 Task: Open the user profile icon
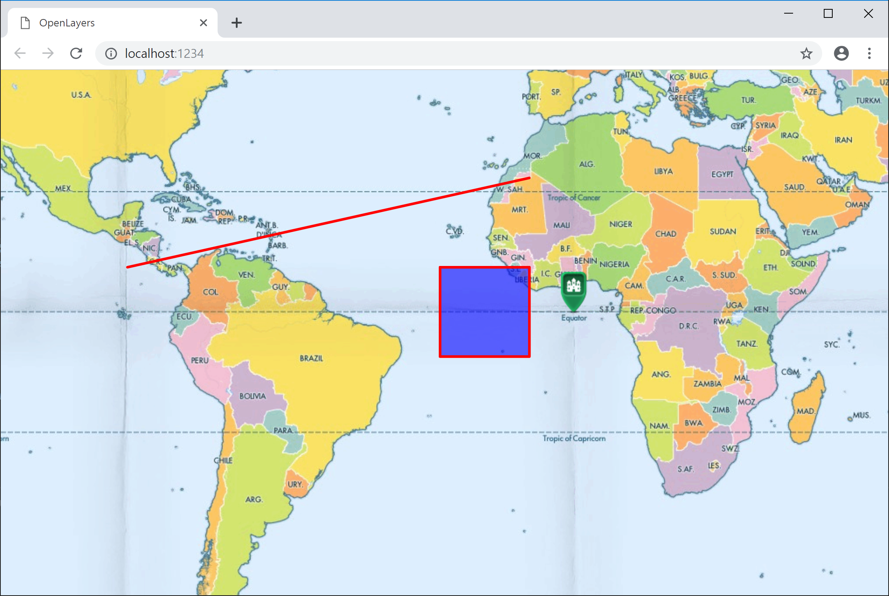pyautogui.click(x=841, y=53)
